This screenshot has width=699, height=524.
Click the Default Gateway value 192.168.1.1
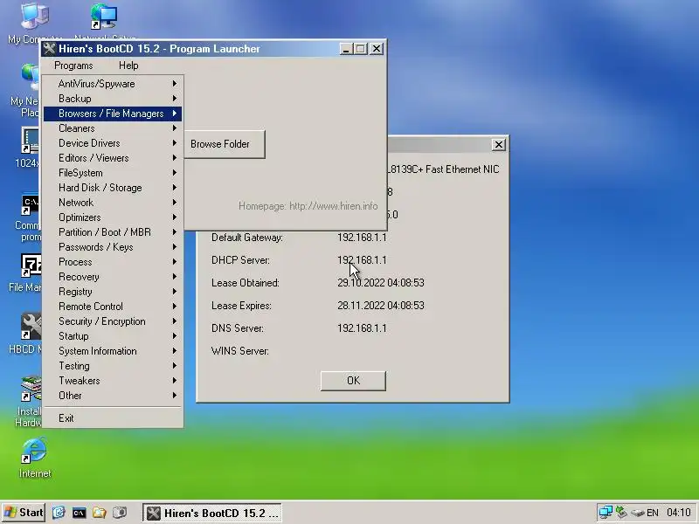coord(362,238)
